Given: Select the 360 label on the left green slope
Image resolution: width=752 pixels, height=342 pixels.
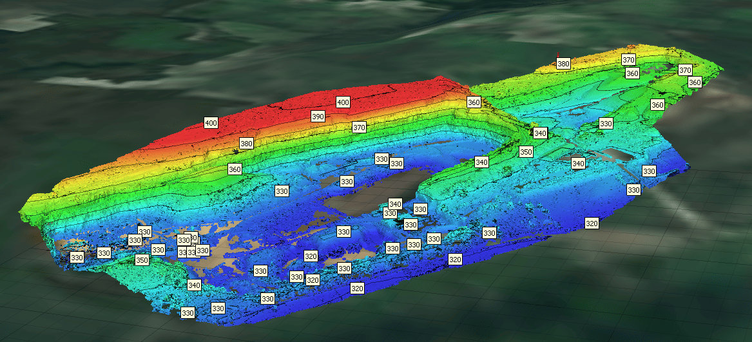Looking at the screenshot, I should tap(235, 169).
